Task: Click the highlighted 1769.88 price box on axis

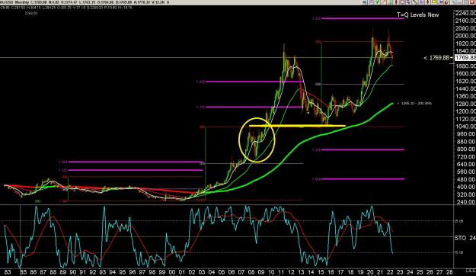Action: pyautogui.click(x=465, y=57)
